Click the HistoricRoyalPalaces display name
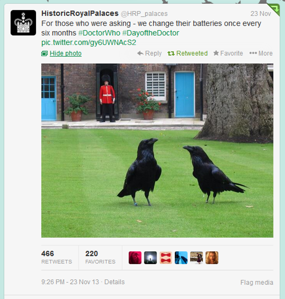This screenshot has width=285, height=299. 80,13
